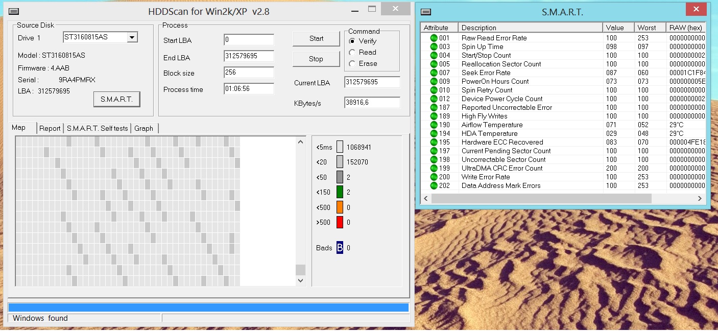Click green icon for UltraDMA CRC Error Count
The image size is (718, 331).
coord(434,168)
